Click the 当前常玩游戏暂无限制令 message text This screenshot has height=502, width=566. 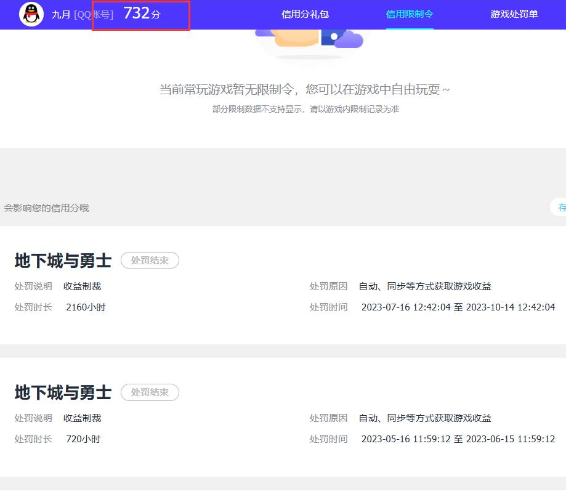304,89
